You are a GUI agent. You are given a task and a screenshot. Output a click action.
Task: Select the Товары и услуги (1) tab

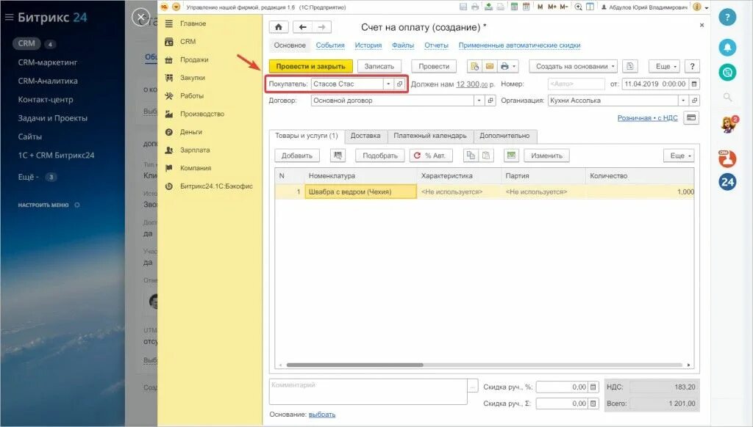[307, 136]
